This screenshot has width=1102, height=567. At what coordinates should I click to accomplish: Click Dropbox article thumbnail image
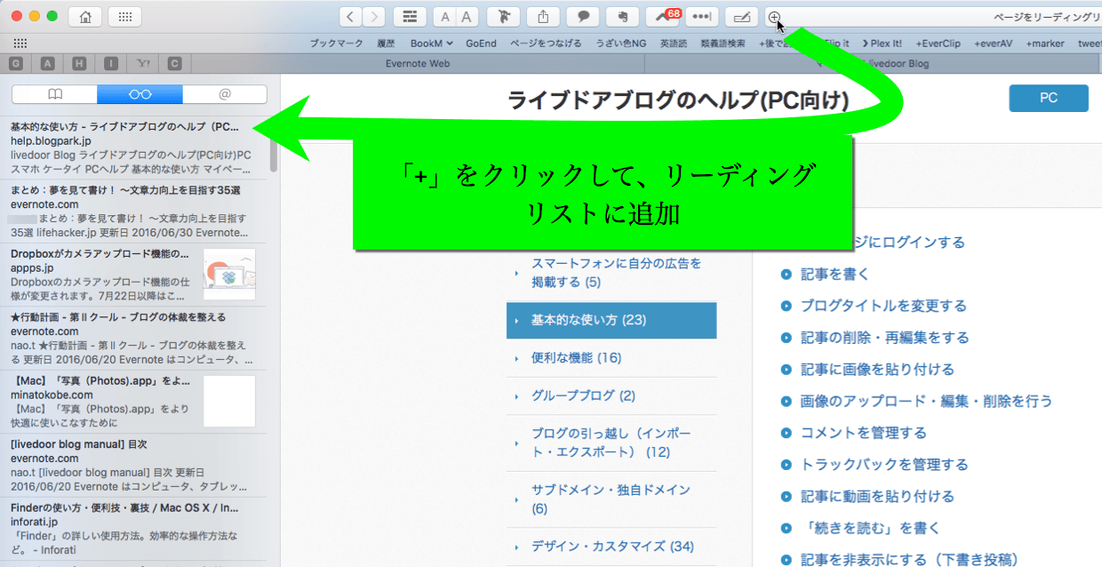(229, 274)
